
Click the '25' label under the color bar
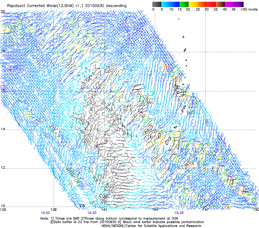198,9
